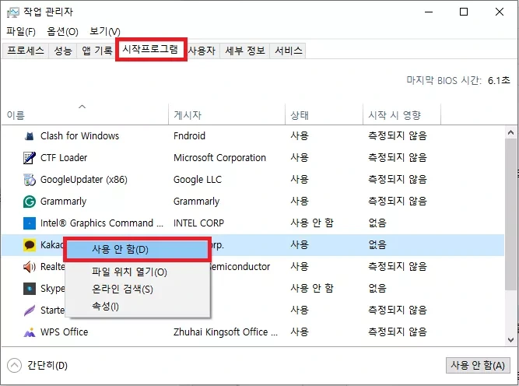Select the CTF Loader row name
This screenshot has height=386, width=519.
click(64, 157)
